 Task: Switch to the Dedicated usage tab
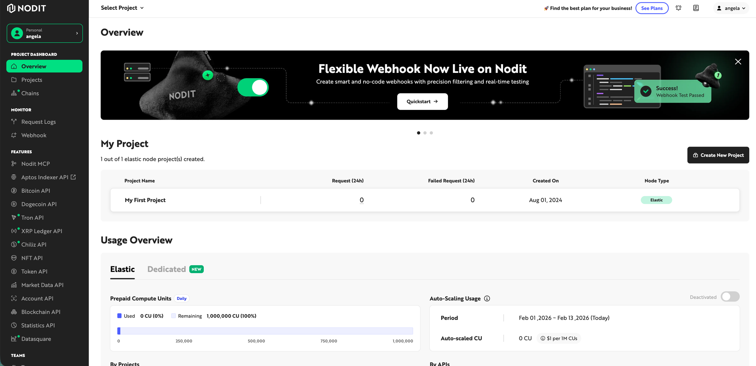[x=167, y=269]
